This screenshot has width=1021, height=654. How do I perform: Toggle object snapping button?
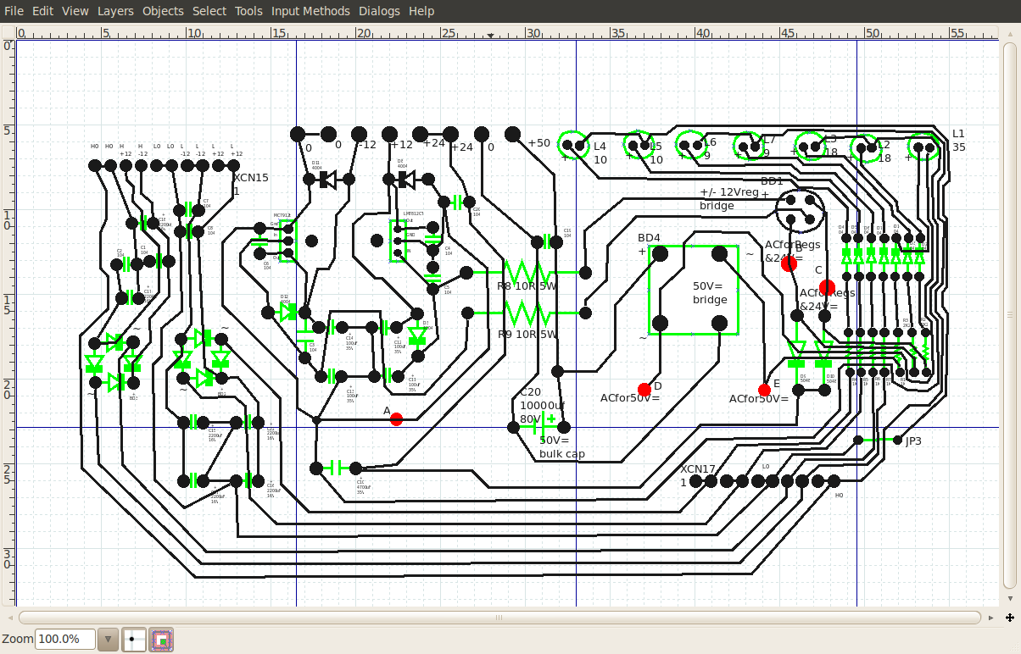pyautogui.click(x=162, y=640)
